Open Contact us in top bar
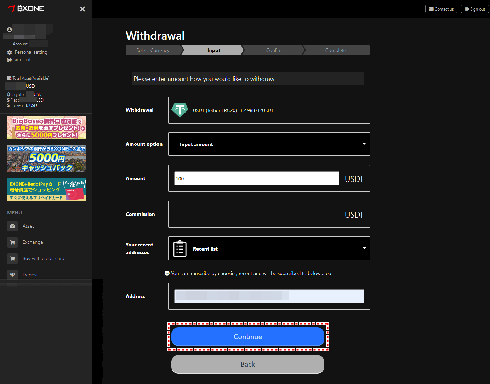The width and height of the screenshot is (490, 384). click(441, 9)
